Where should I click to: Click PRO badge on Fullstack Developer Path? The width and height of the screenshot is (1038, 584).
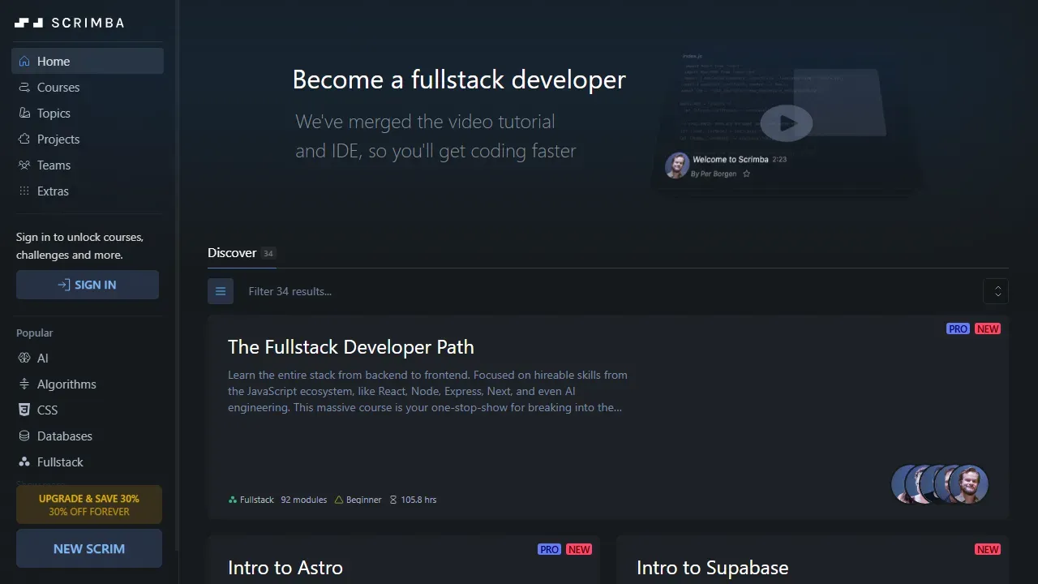click(x=958, y=328)
